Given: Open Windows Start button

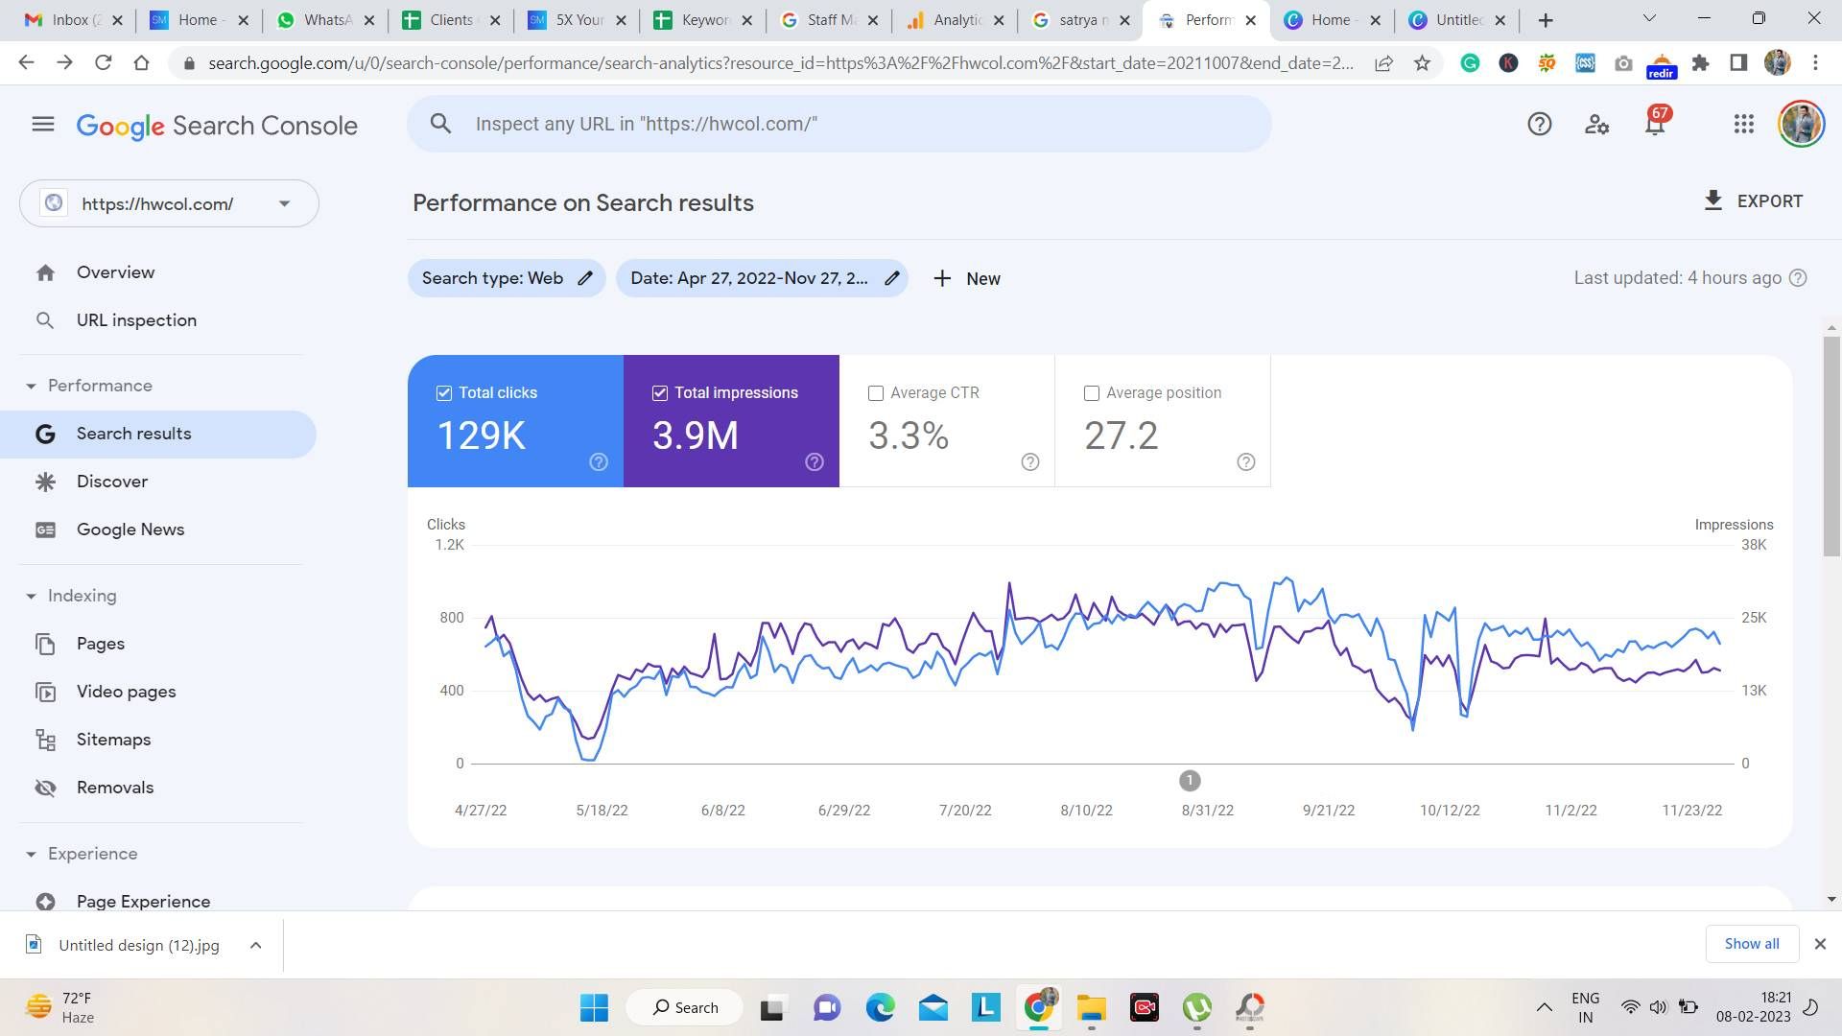Looking at the screenshot, I should tap(594, 1007).
